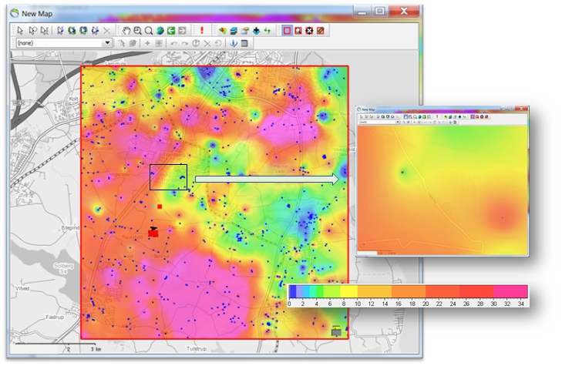Click the "3 km" scale bar label
The image size is (562, 366).
(x=96, y=349)
